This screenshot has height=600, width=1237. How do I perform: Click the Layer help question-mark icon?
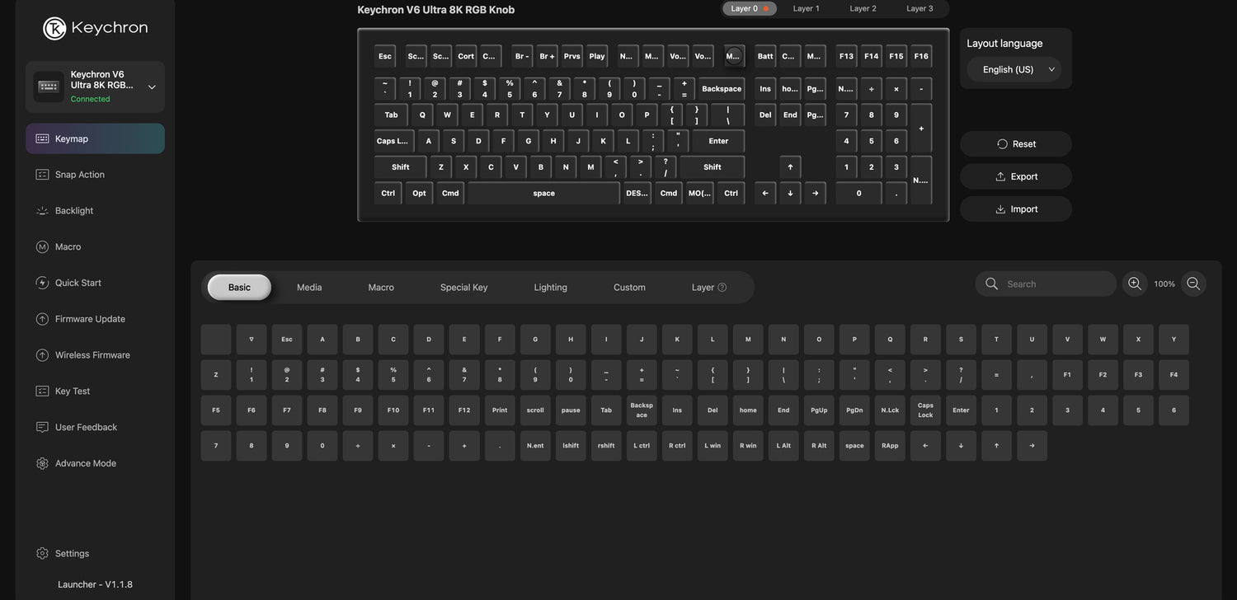coord(722,288)
